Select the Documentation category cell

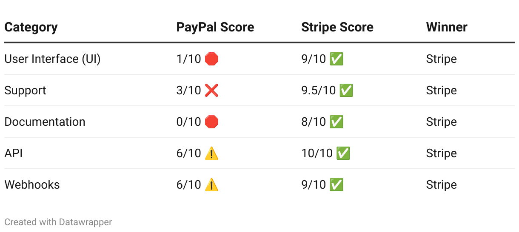pos(45,122)
